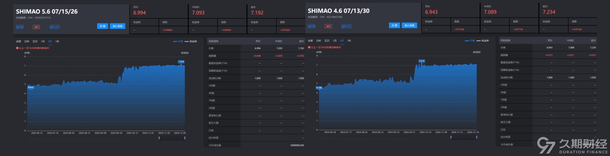Click 最差收益率(YTW) row in SHIMAO 4.6 table
The image size is (610, 156).
pos(548,62)
